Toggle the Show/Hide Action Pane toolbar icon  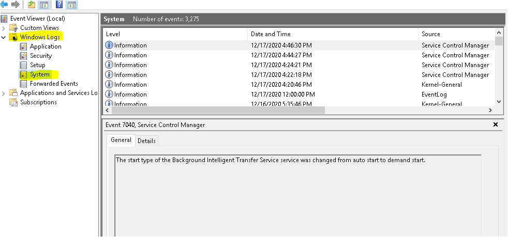(72, 5)
